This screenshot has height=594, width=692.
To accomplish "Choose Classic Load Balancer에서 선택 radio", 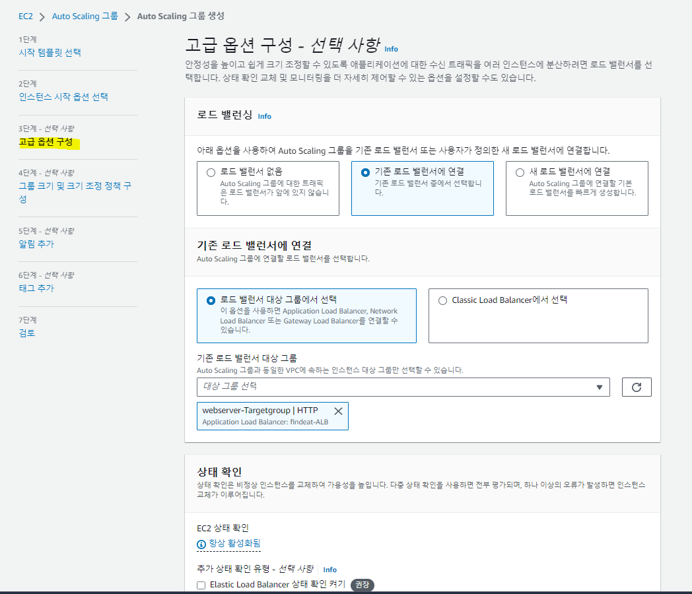I will [442, 300].
